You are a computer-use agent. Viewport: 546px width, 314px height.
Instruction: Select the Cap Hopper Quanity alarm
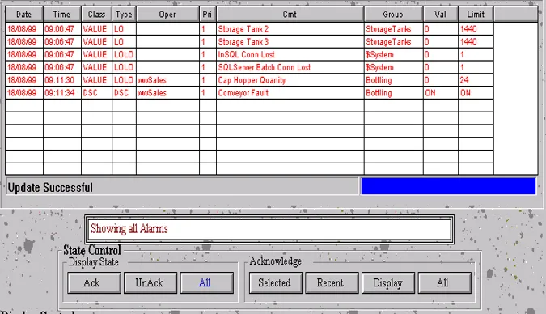(x=252, y=80)
